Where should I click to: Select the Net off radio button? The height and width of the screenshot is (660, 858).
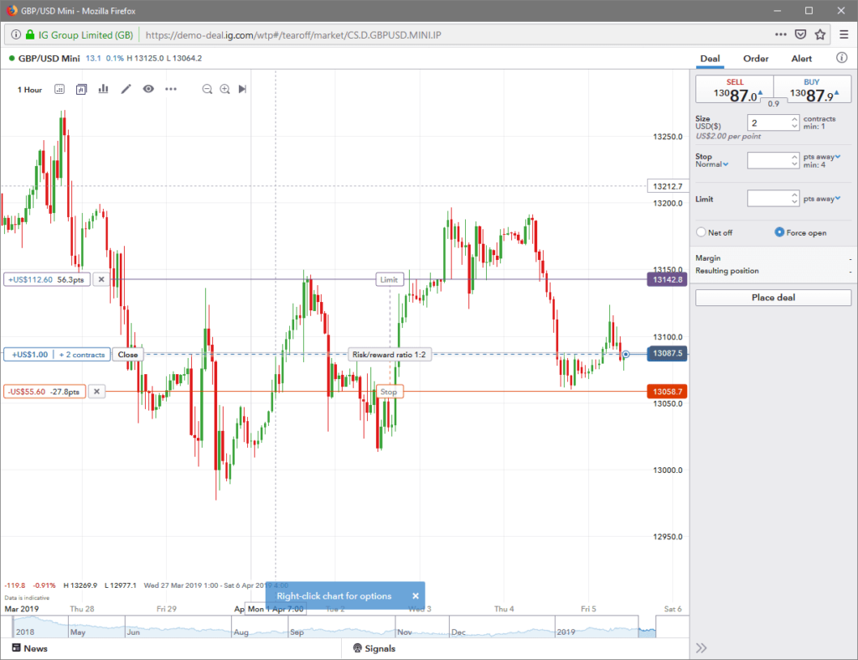point(701,232)
